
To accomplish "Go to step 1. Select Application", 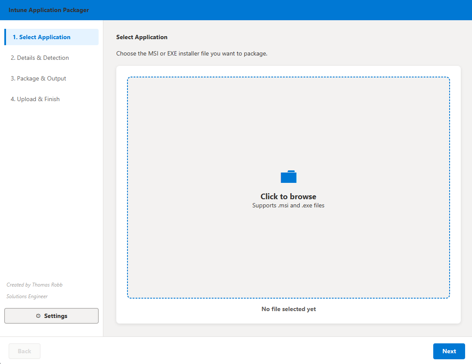I will click(x=52, y=37).
